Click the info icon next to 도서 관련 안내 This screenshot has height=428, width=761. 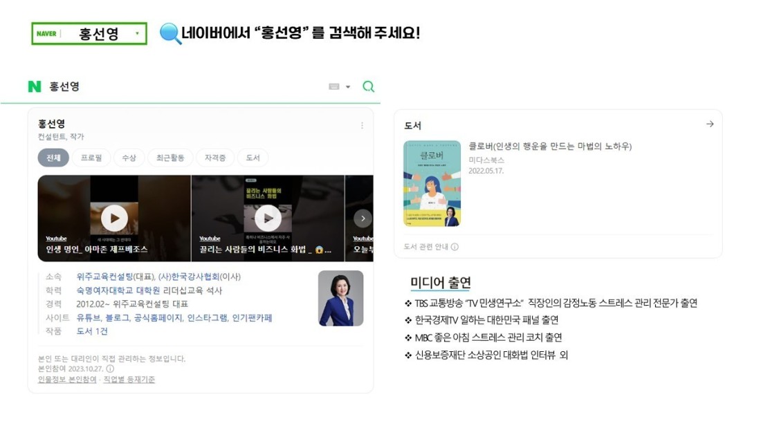point(455,247)
